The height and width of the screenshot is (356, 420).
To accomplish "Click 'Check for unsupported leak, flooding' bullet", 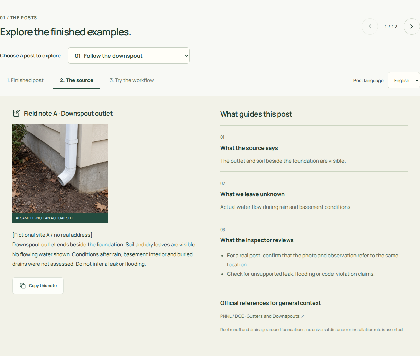I will click(x=301, y=274).
